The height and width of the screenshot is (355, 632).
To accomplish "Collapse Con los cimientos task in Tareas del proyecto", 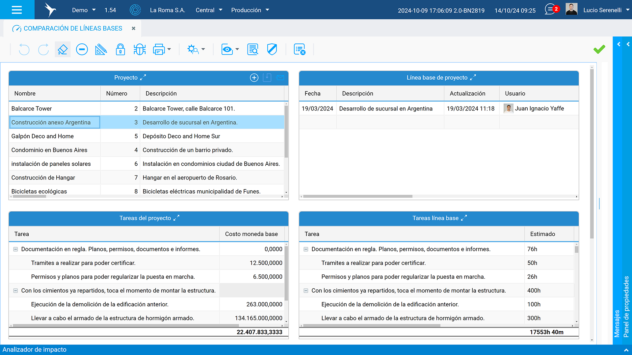I will (x=15, y=291).
